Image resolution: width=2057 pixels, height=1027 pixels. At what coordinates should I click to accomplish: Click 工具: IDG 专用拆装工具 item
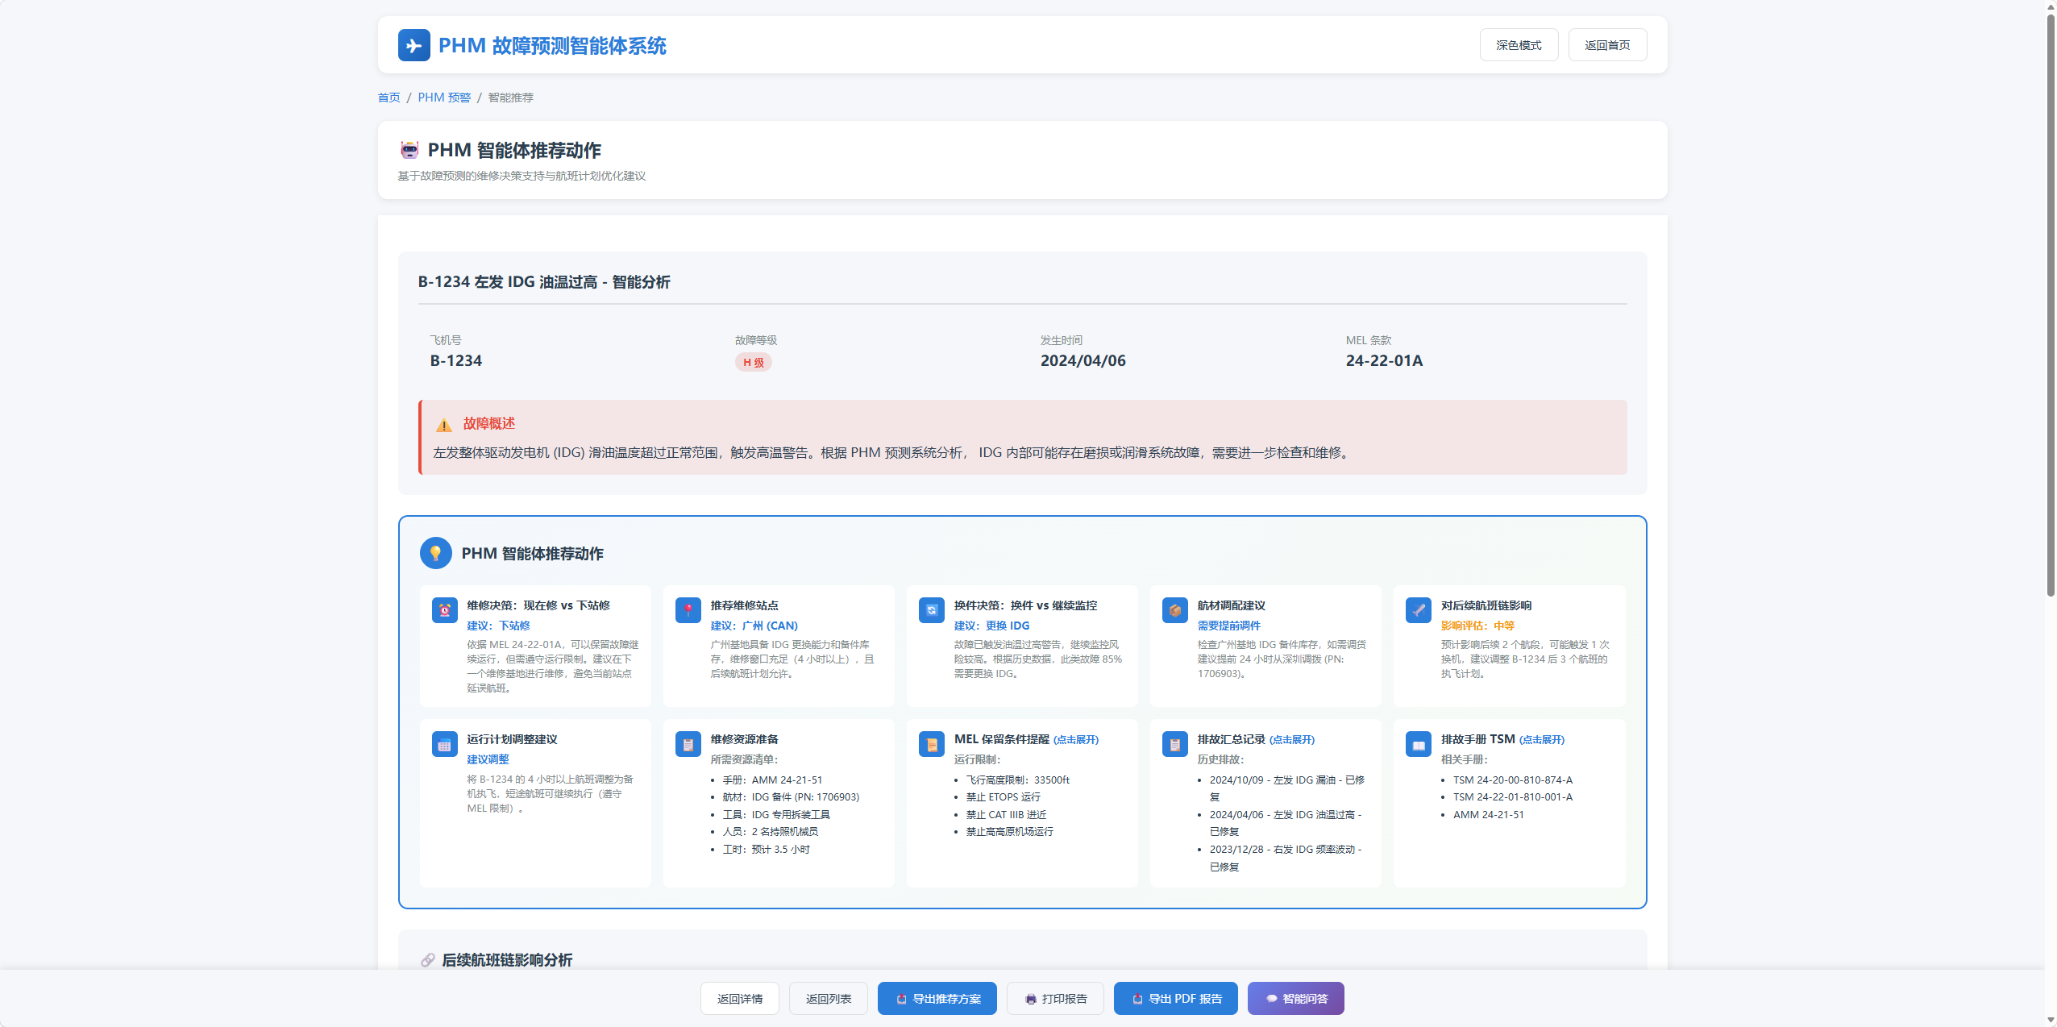coord(775,814)
